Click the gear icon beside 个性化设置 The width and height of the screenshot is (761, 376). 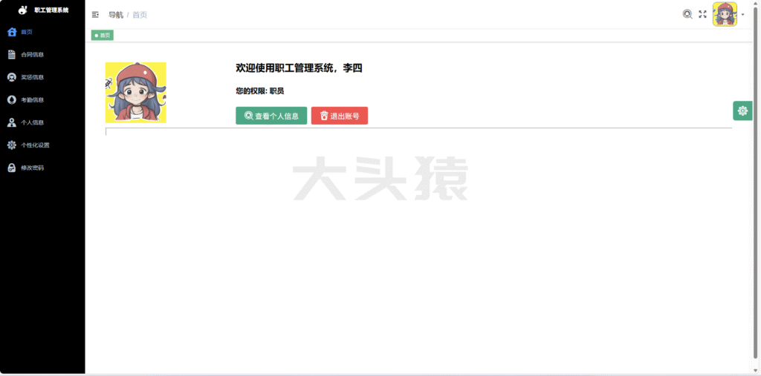click(12, 145)
